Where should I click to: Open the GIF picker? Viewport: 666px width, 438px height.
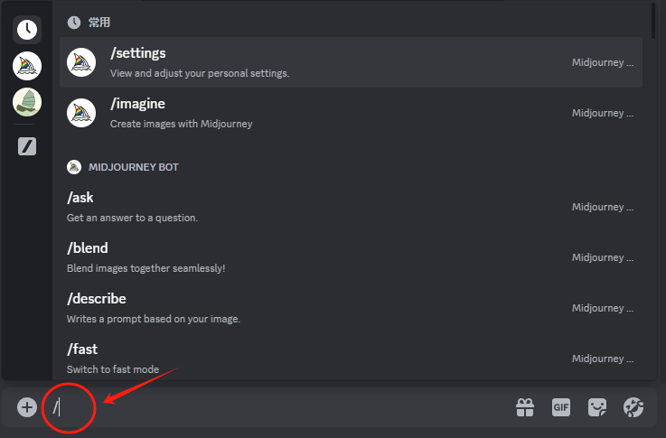pyautogui.click(x=561, y=407)
